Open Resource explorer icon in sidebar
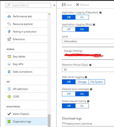Image resolution: width=114 pixels, height=127 pixels. (9, 24)
